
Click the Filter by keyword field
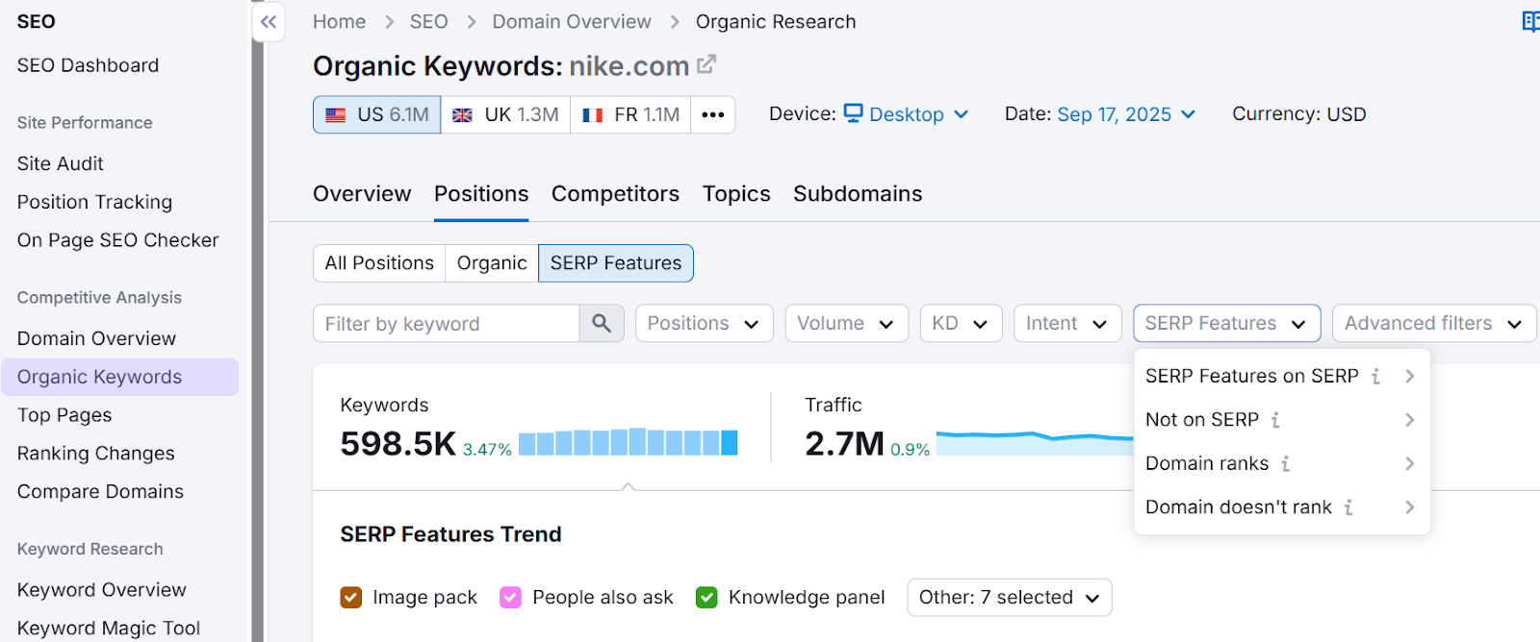447,324
